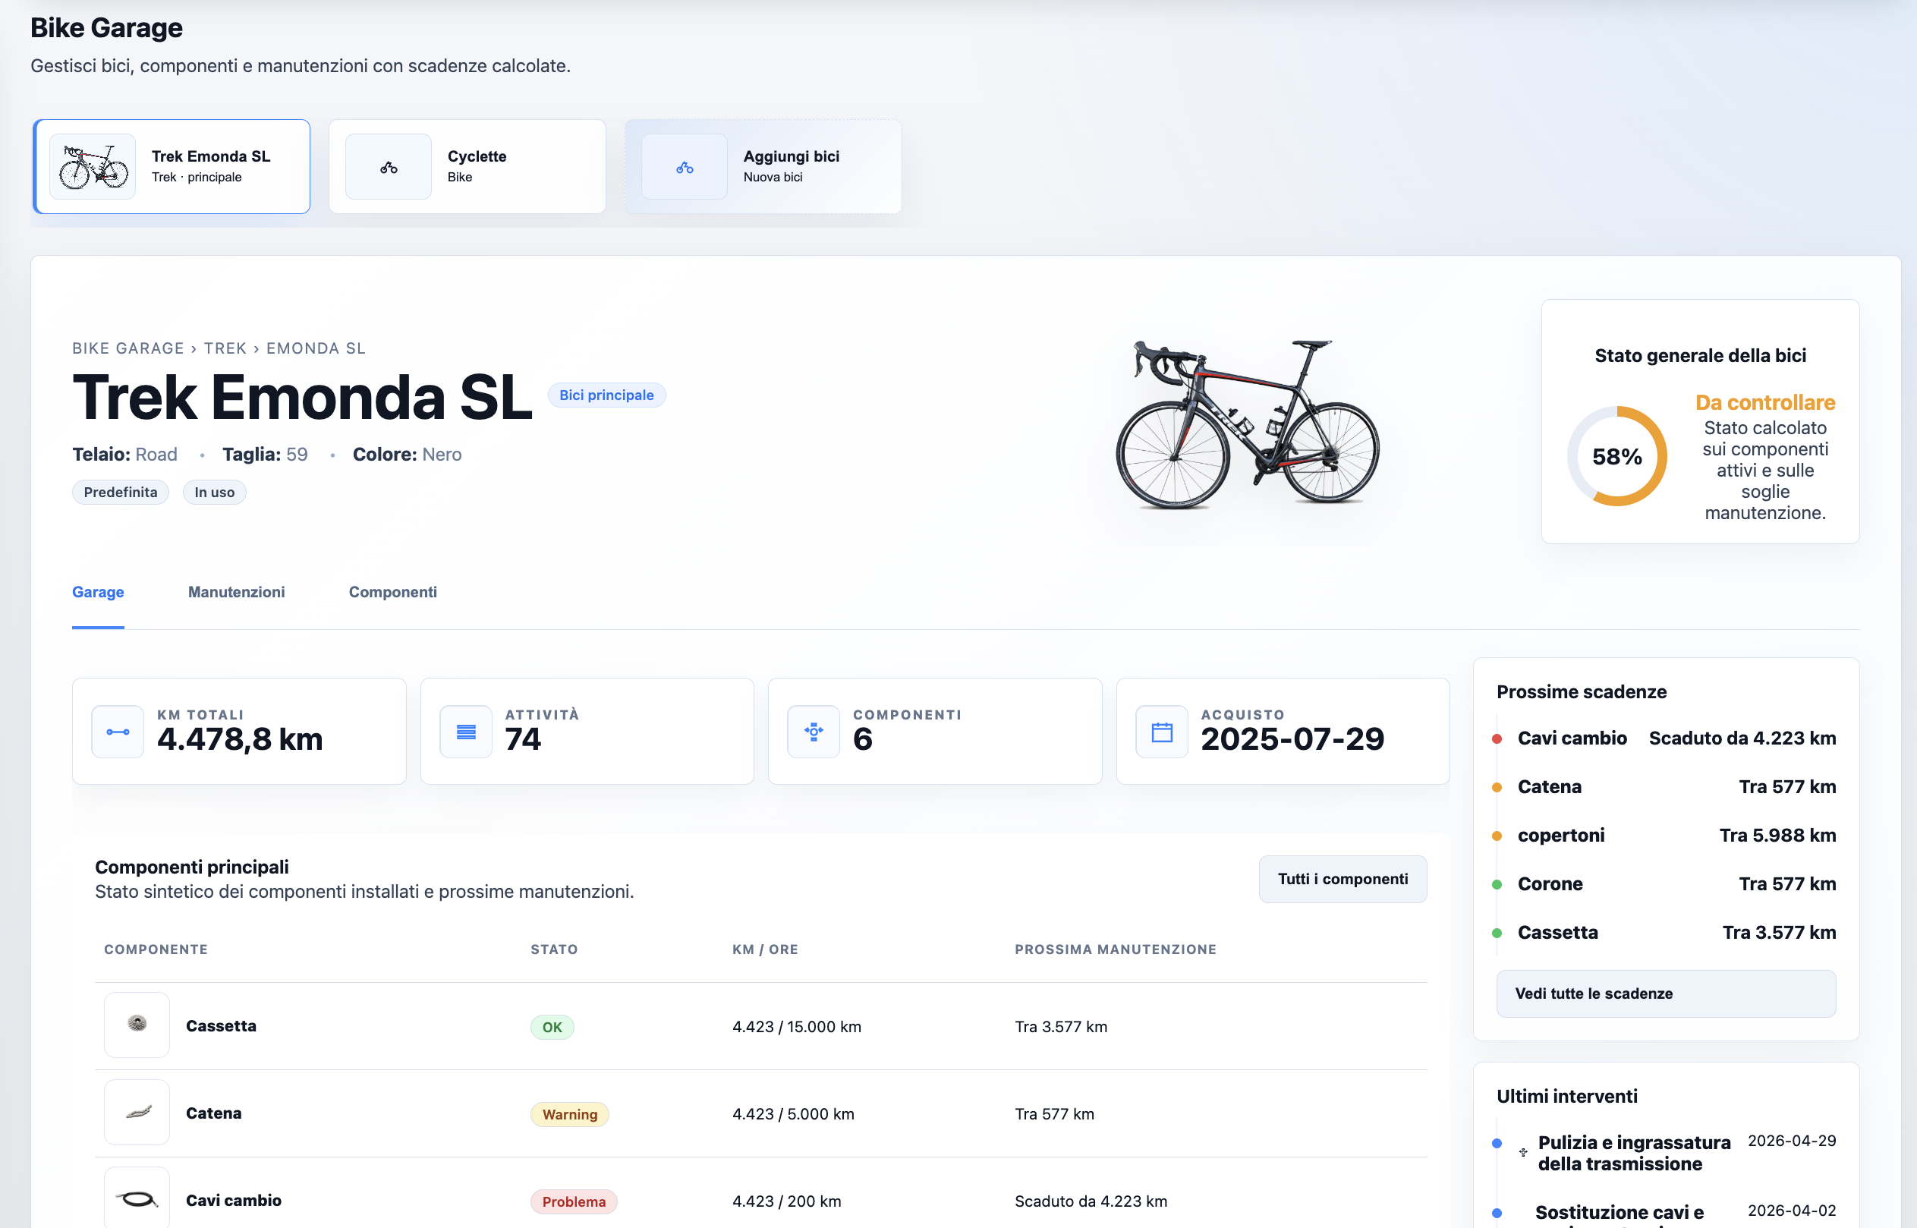Click the Problema status badge for Cavi cambio
Viewport: 1917px width, 1228px height.
click(x=574, y=1201)
